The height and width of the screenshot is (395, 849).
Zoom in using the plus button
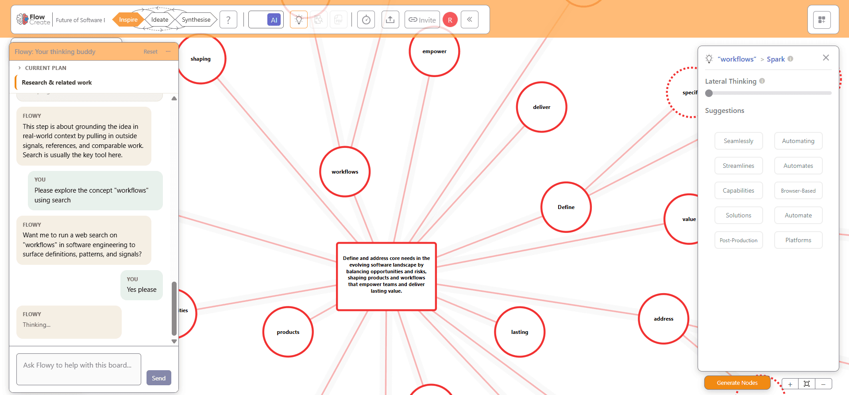point(790,384)
